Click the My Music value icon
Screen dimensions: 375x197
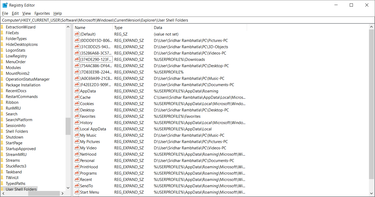coord(77,135)
